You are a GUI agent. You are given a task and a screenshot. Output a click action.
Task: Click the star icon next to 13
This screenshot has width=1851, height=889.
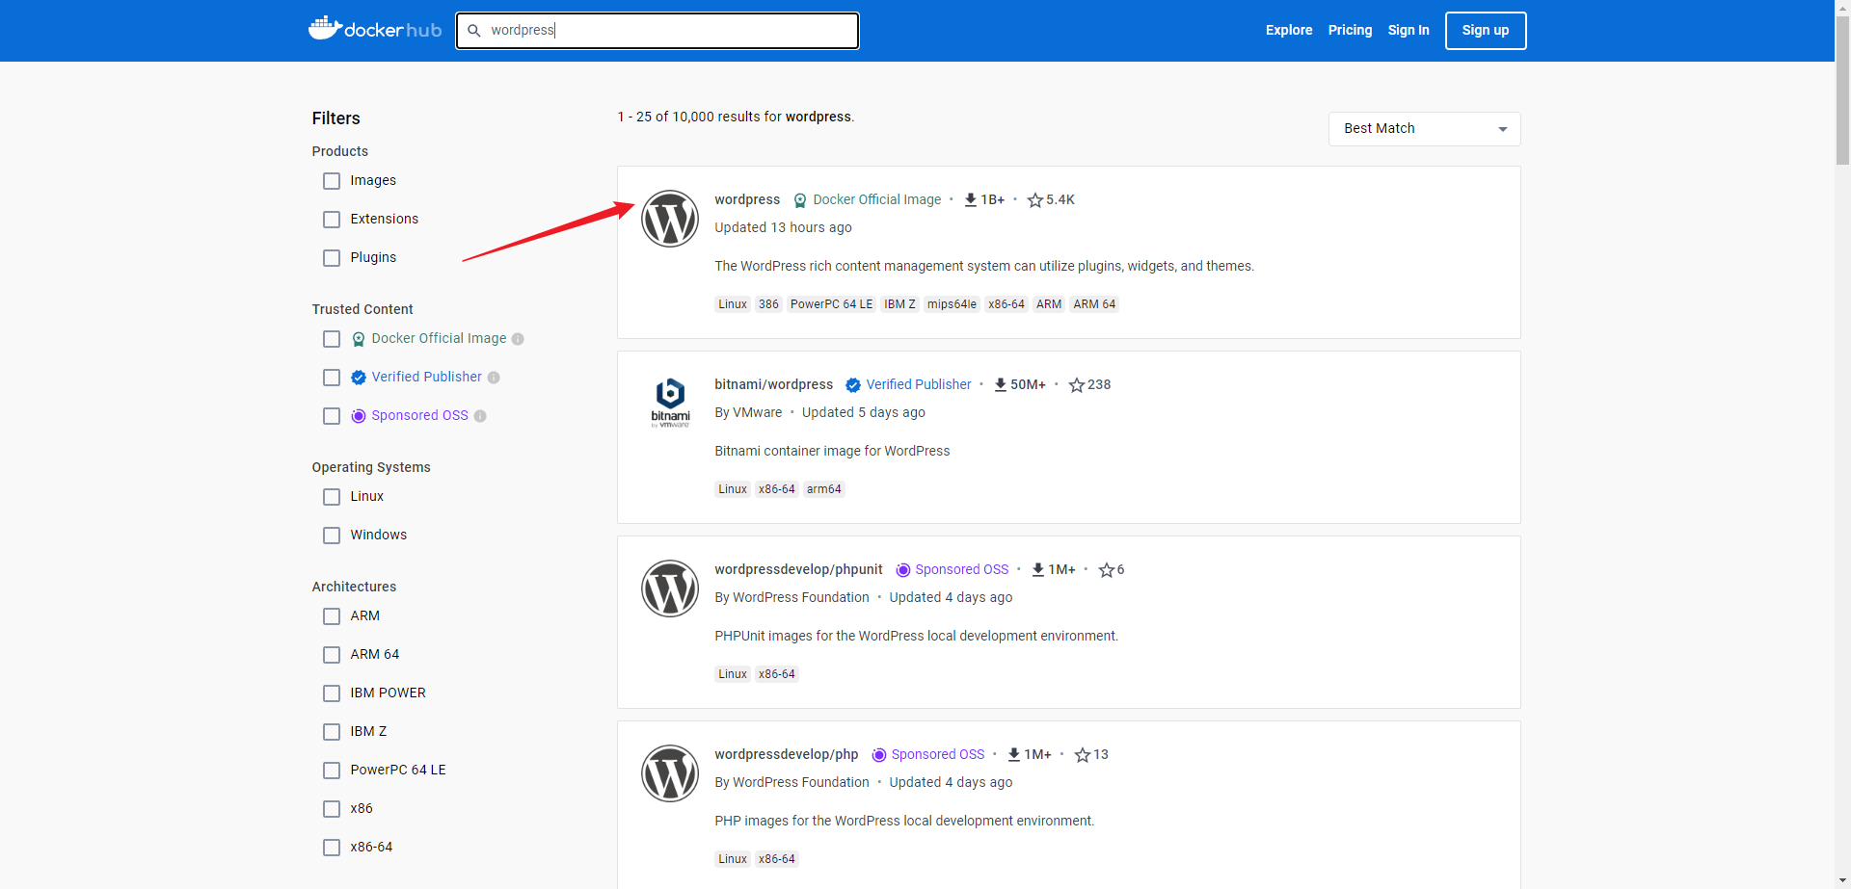tap(1083, 755)
